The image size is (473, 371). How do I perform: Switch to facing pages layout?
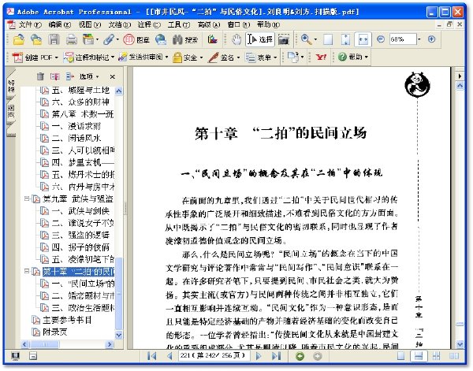[454, 356]
